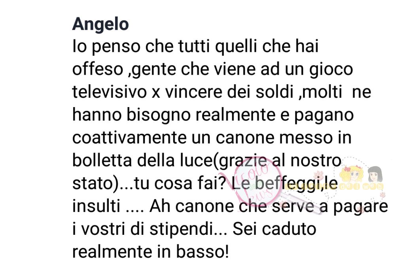
Task: Click the magnifying glass handle in the watermark
Action: point(302,203)
